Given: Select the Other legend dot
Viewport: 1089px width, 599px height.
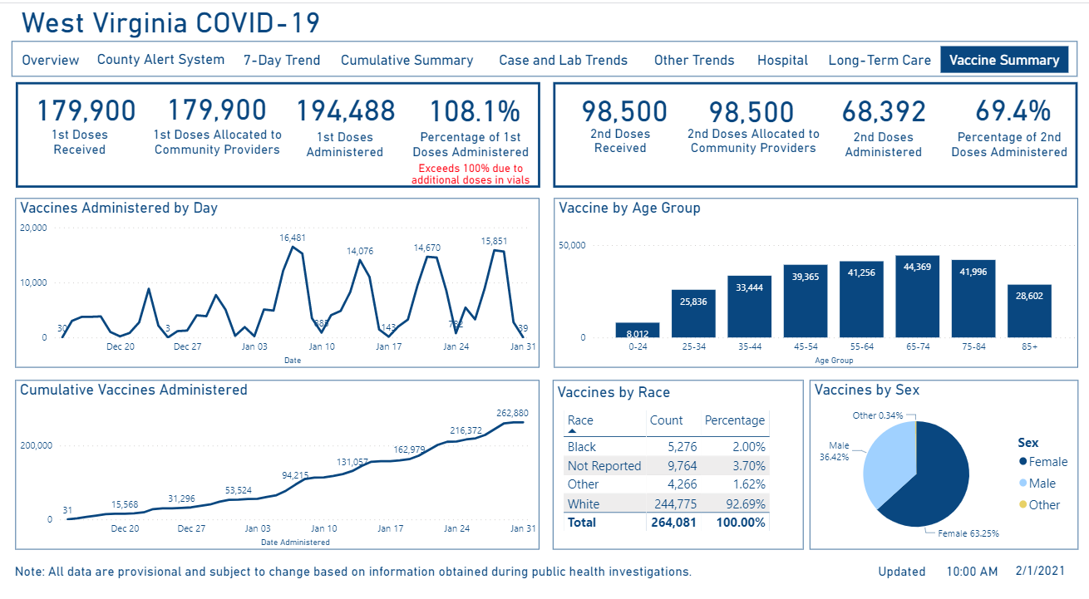Looking at the screenshot, I should pyautogui.click(x=1022, y=505).
